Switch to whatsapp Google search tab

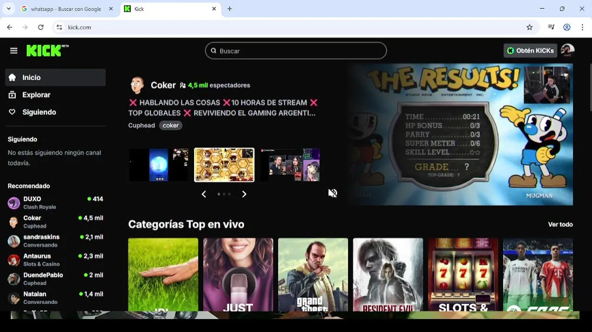(67, 9)
